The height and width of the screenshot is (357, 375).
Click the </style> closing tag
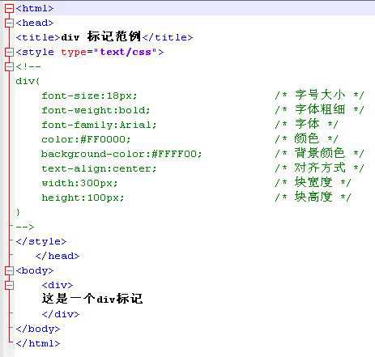tap(41, 241)
